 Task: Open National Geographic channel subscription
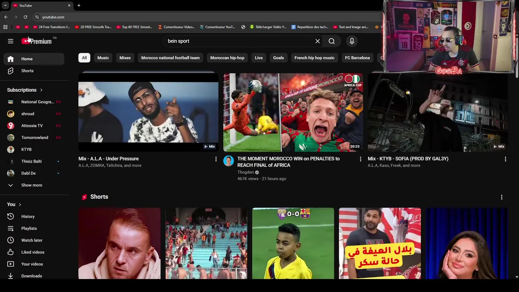pos(34,102)
